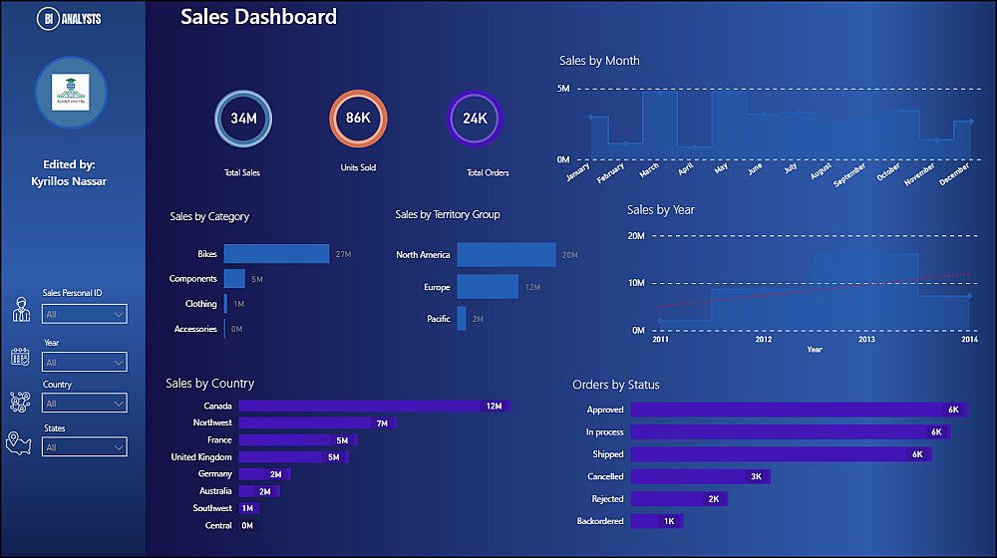Open the States filter dropdown
Screen dimensions: 997x558
click(85, 446)
